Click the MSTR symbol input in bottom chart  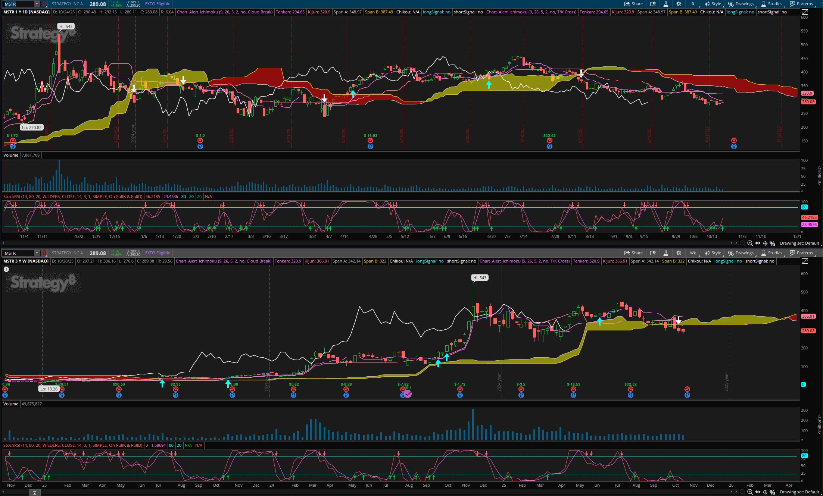click(x=19, y=253)
